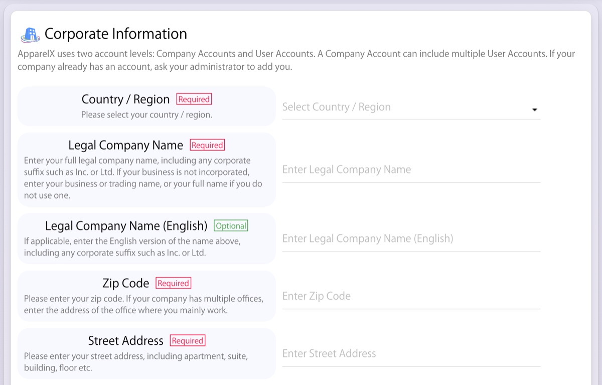Click the Required badge beside Country / Region

click(194, 99)
